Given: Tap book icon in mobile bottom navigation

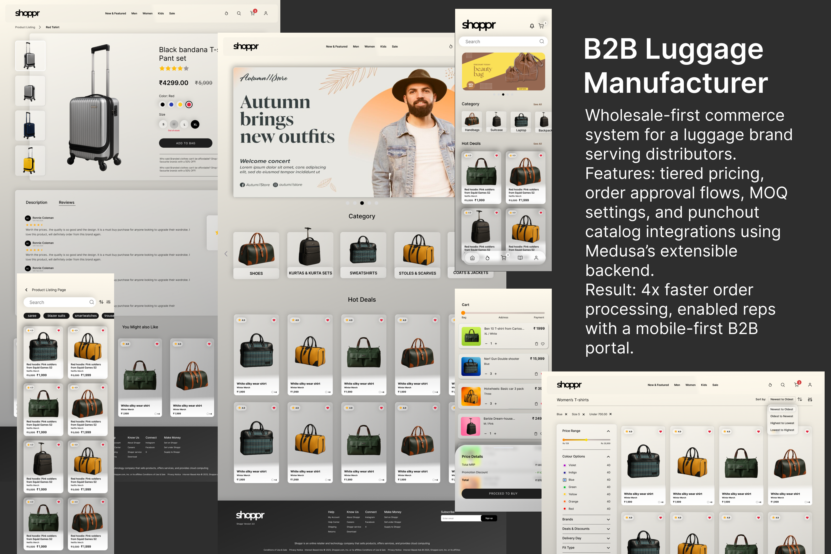Looking at the screenshot, I should [520, 258].
